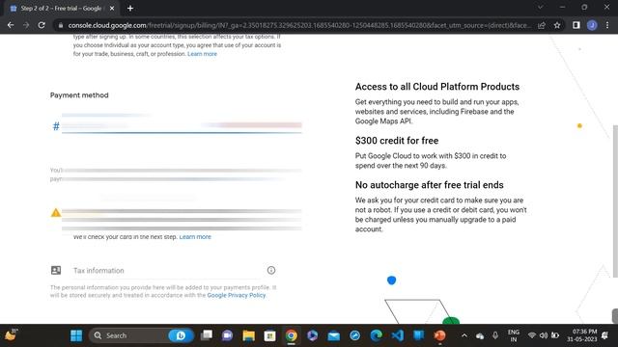Open the Google Privacy Policy link
Image resolution: width=618 pixels, height=347 pixels.
(237, 295)
